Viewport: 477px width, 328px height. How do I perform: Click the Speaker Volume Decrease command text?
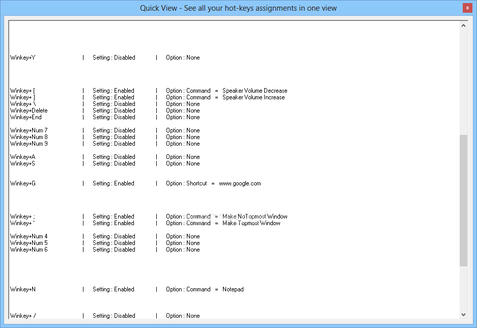255,91
